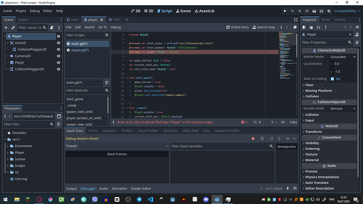Open the Debug menu in menu bar

(x=35, y=11)
